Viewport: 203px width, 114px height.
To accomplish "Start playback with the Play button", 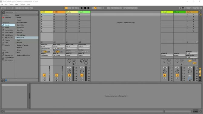I will point(82,8).
